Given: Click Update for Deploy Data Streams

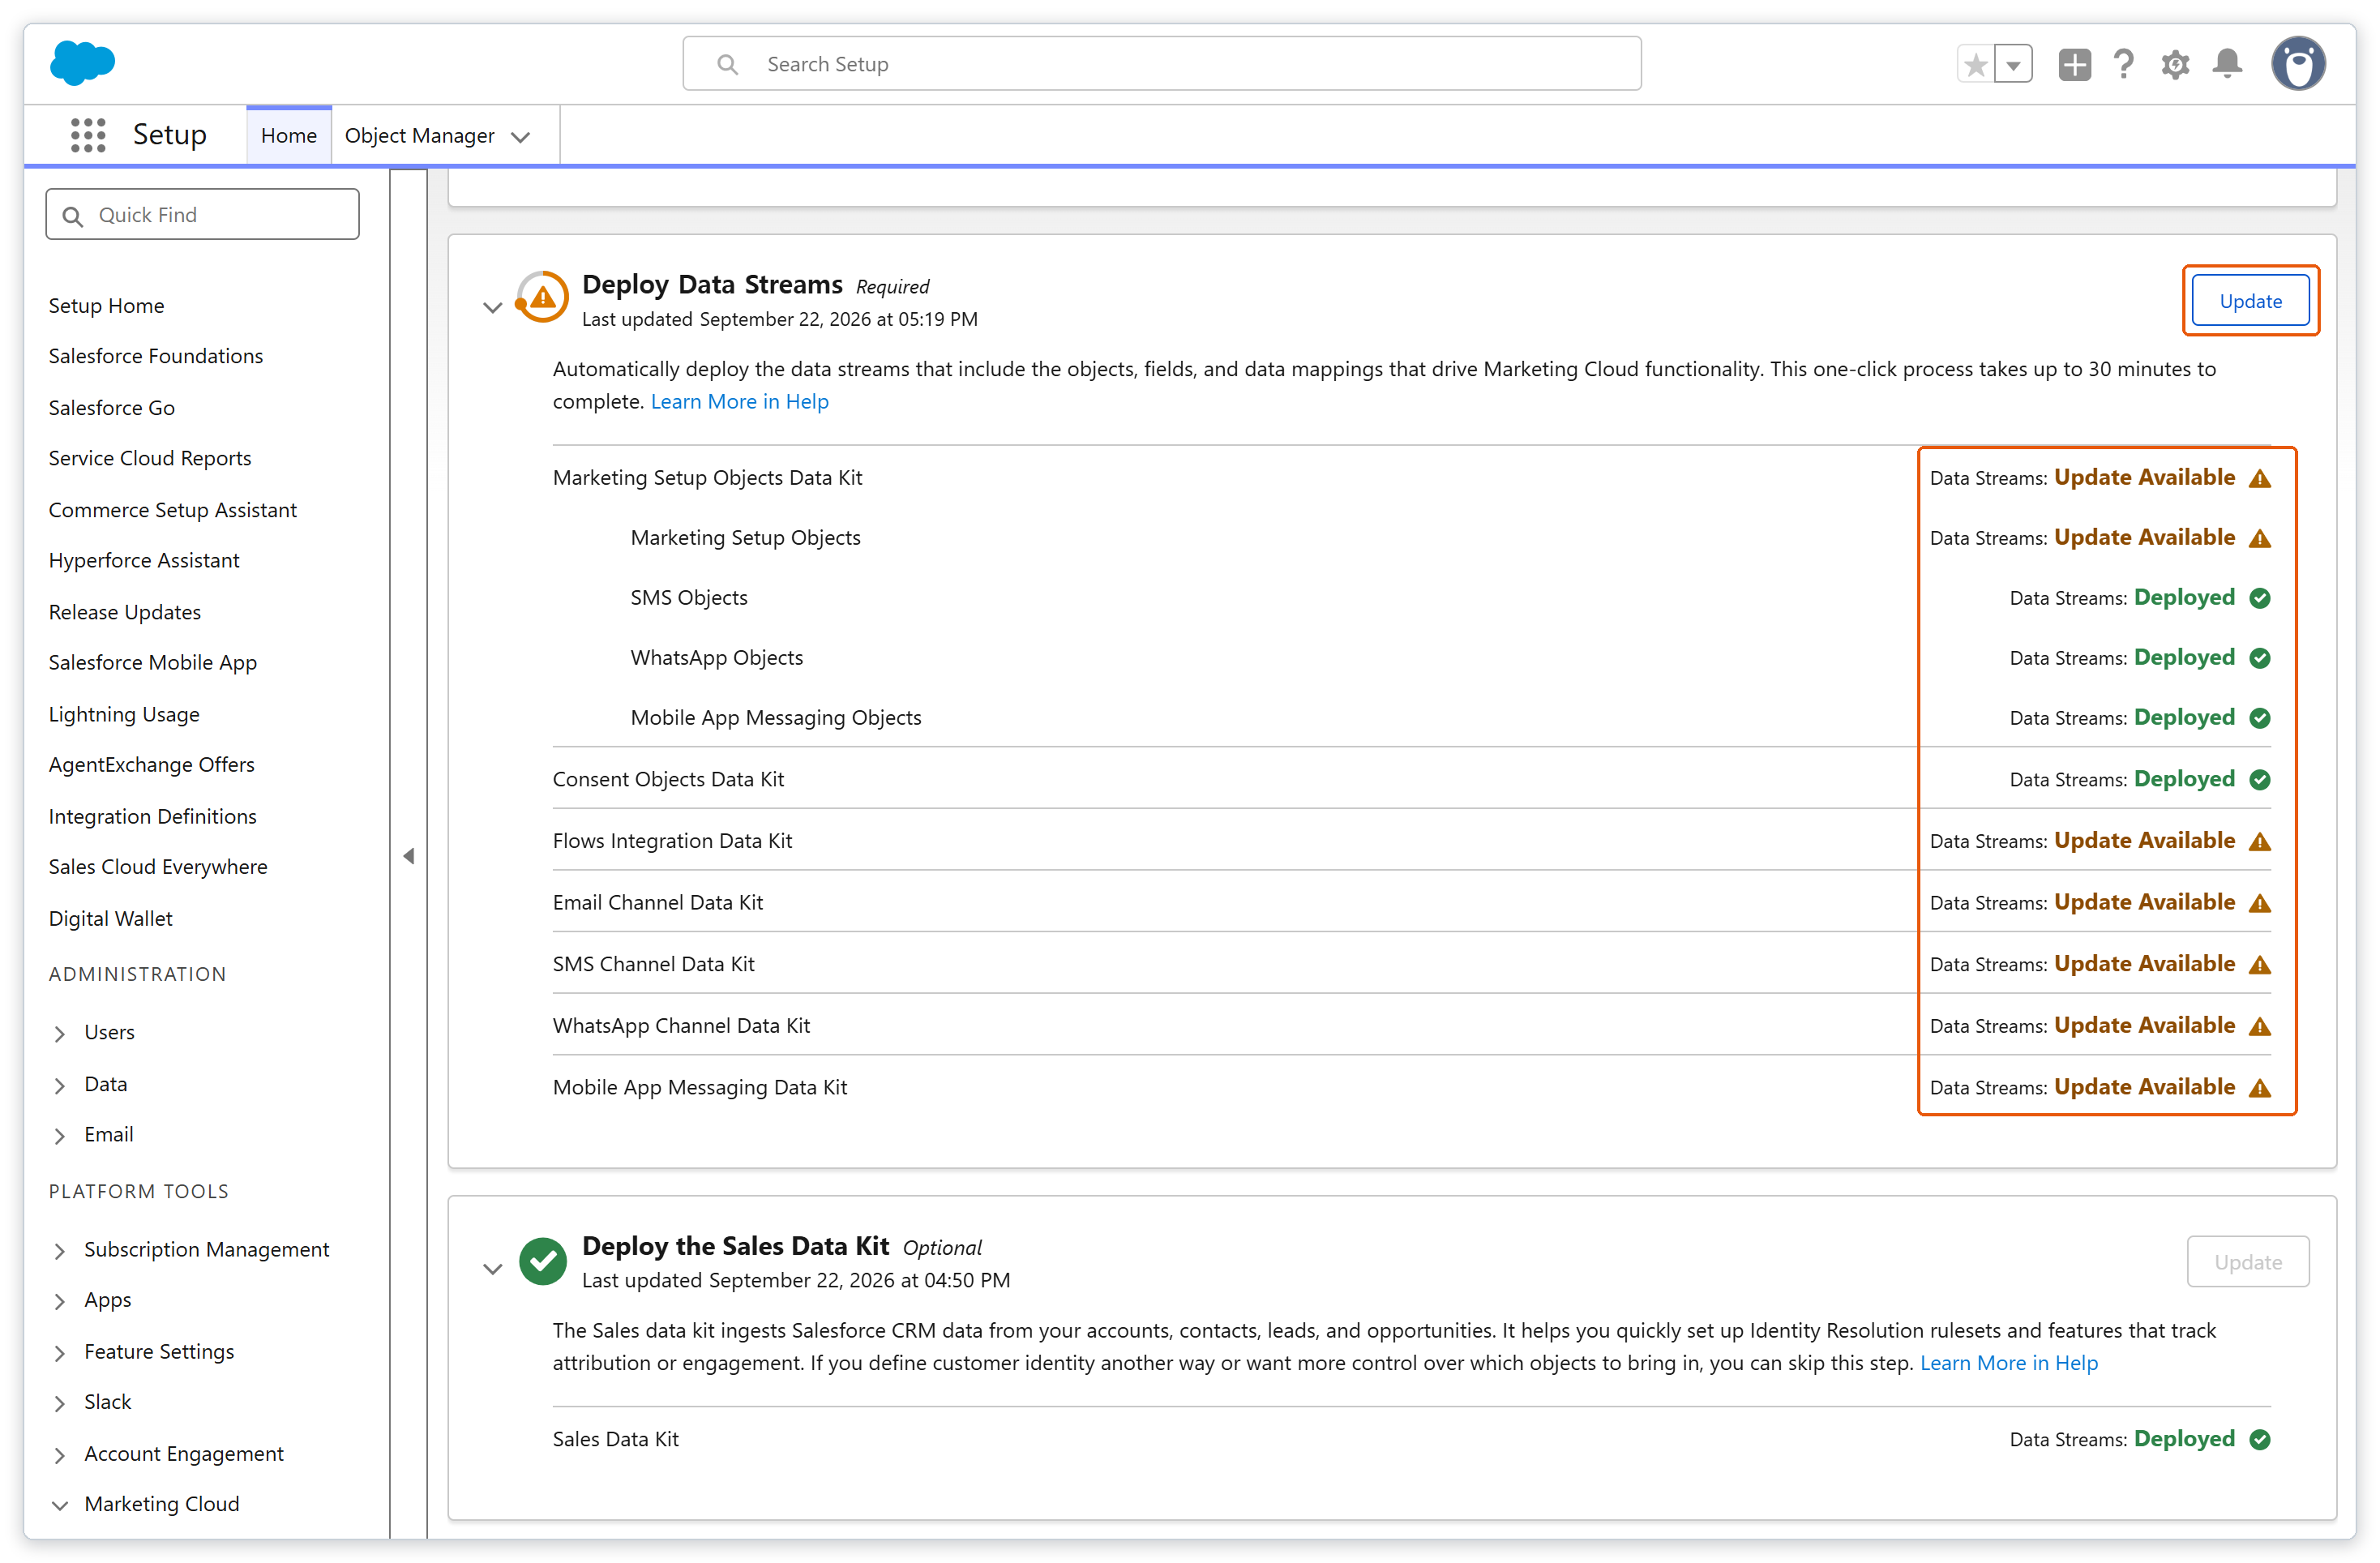Looking at the screenshot, I should (x=2250, y=301).
